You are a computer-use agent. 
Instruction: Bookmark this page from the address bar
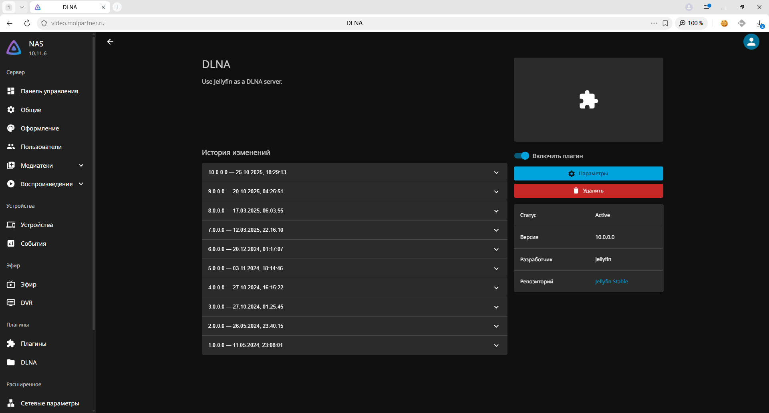click(x=665, y=23)
